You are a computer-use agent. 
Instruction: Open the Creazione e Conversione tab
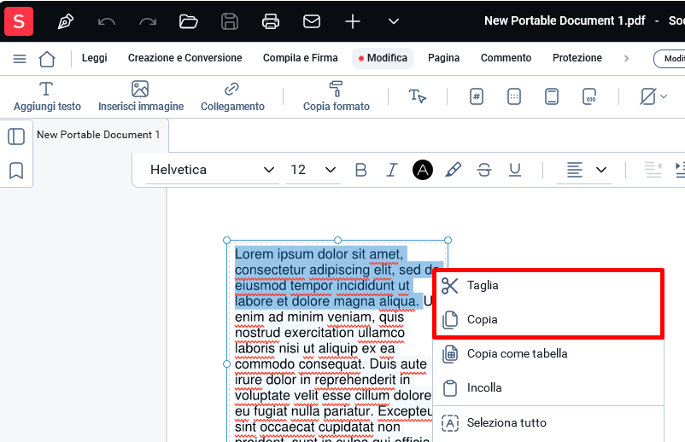tap(184, 58)
